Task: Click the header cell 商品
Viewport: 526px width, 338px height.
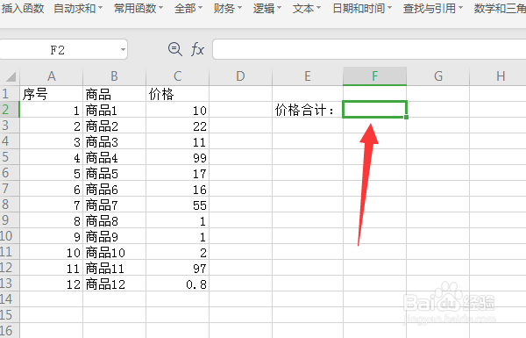Action: coord(114,94)
